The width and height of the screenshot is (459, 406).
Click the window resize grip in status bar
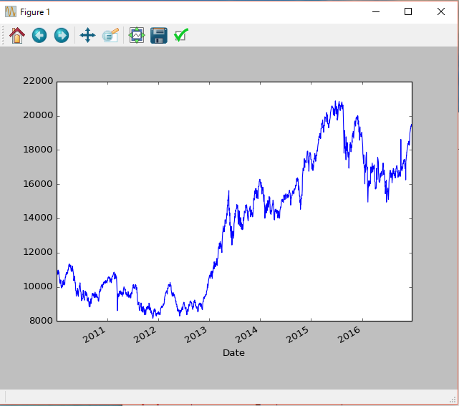453,400
